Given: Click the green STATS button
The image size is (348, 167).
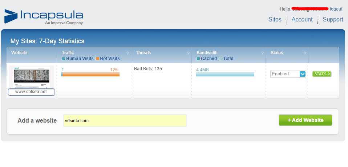Looking at the screenshot, I should pyautogui.click(x=322, y=74).
